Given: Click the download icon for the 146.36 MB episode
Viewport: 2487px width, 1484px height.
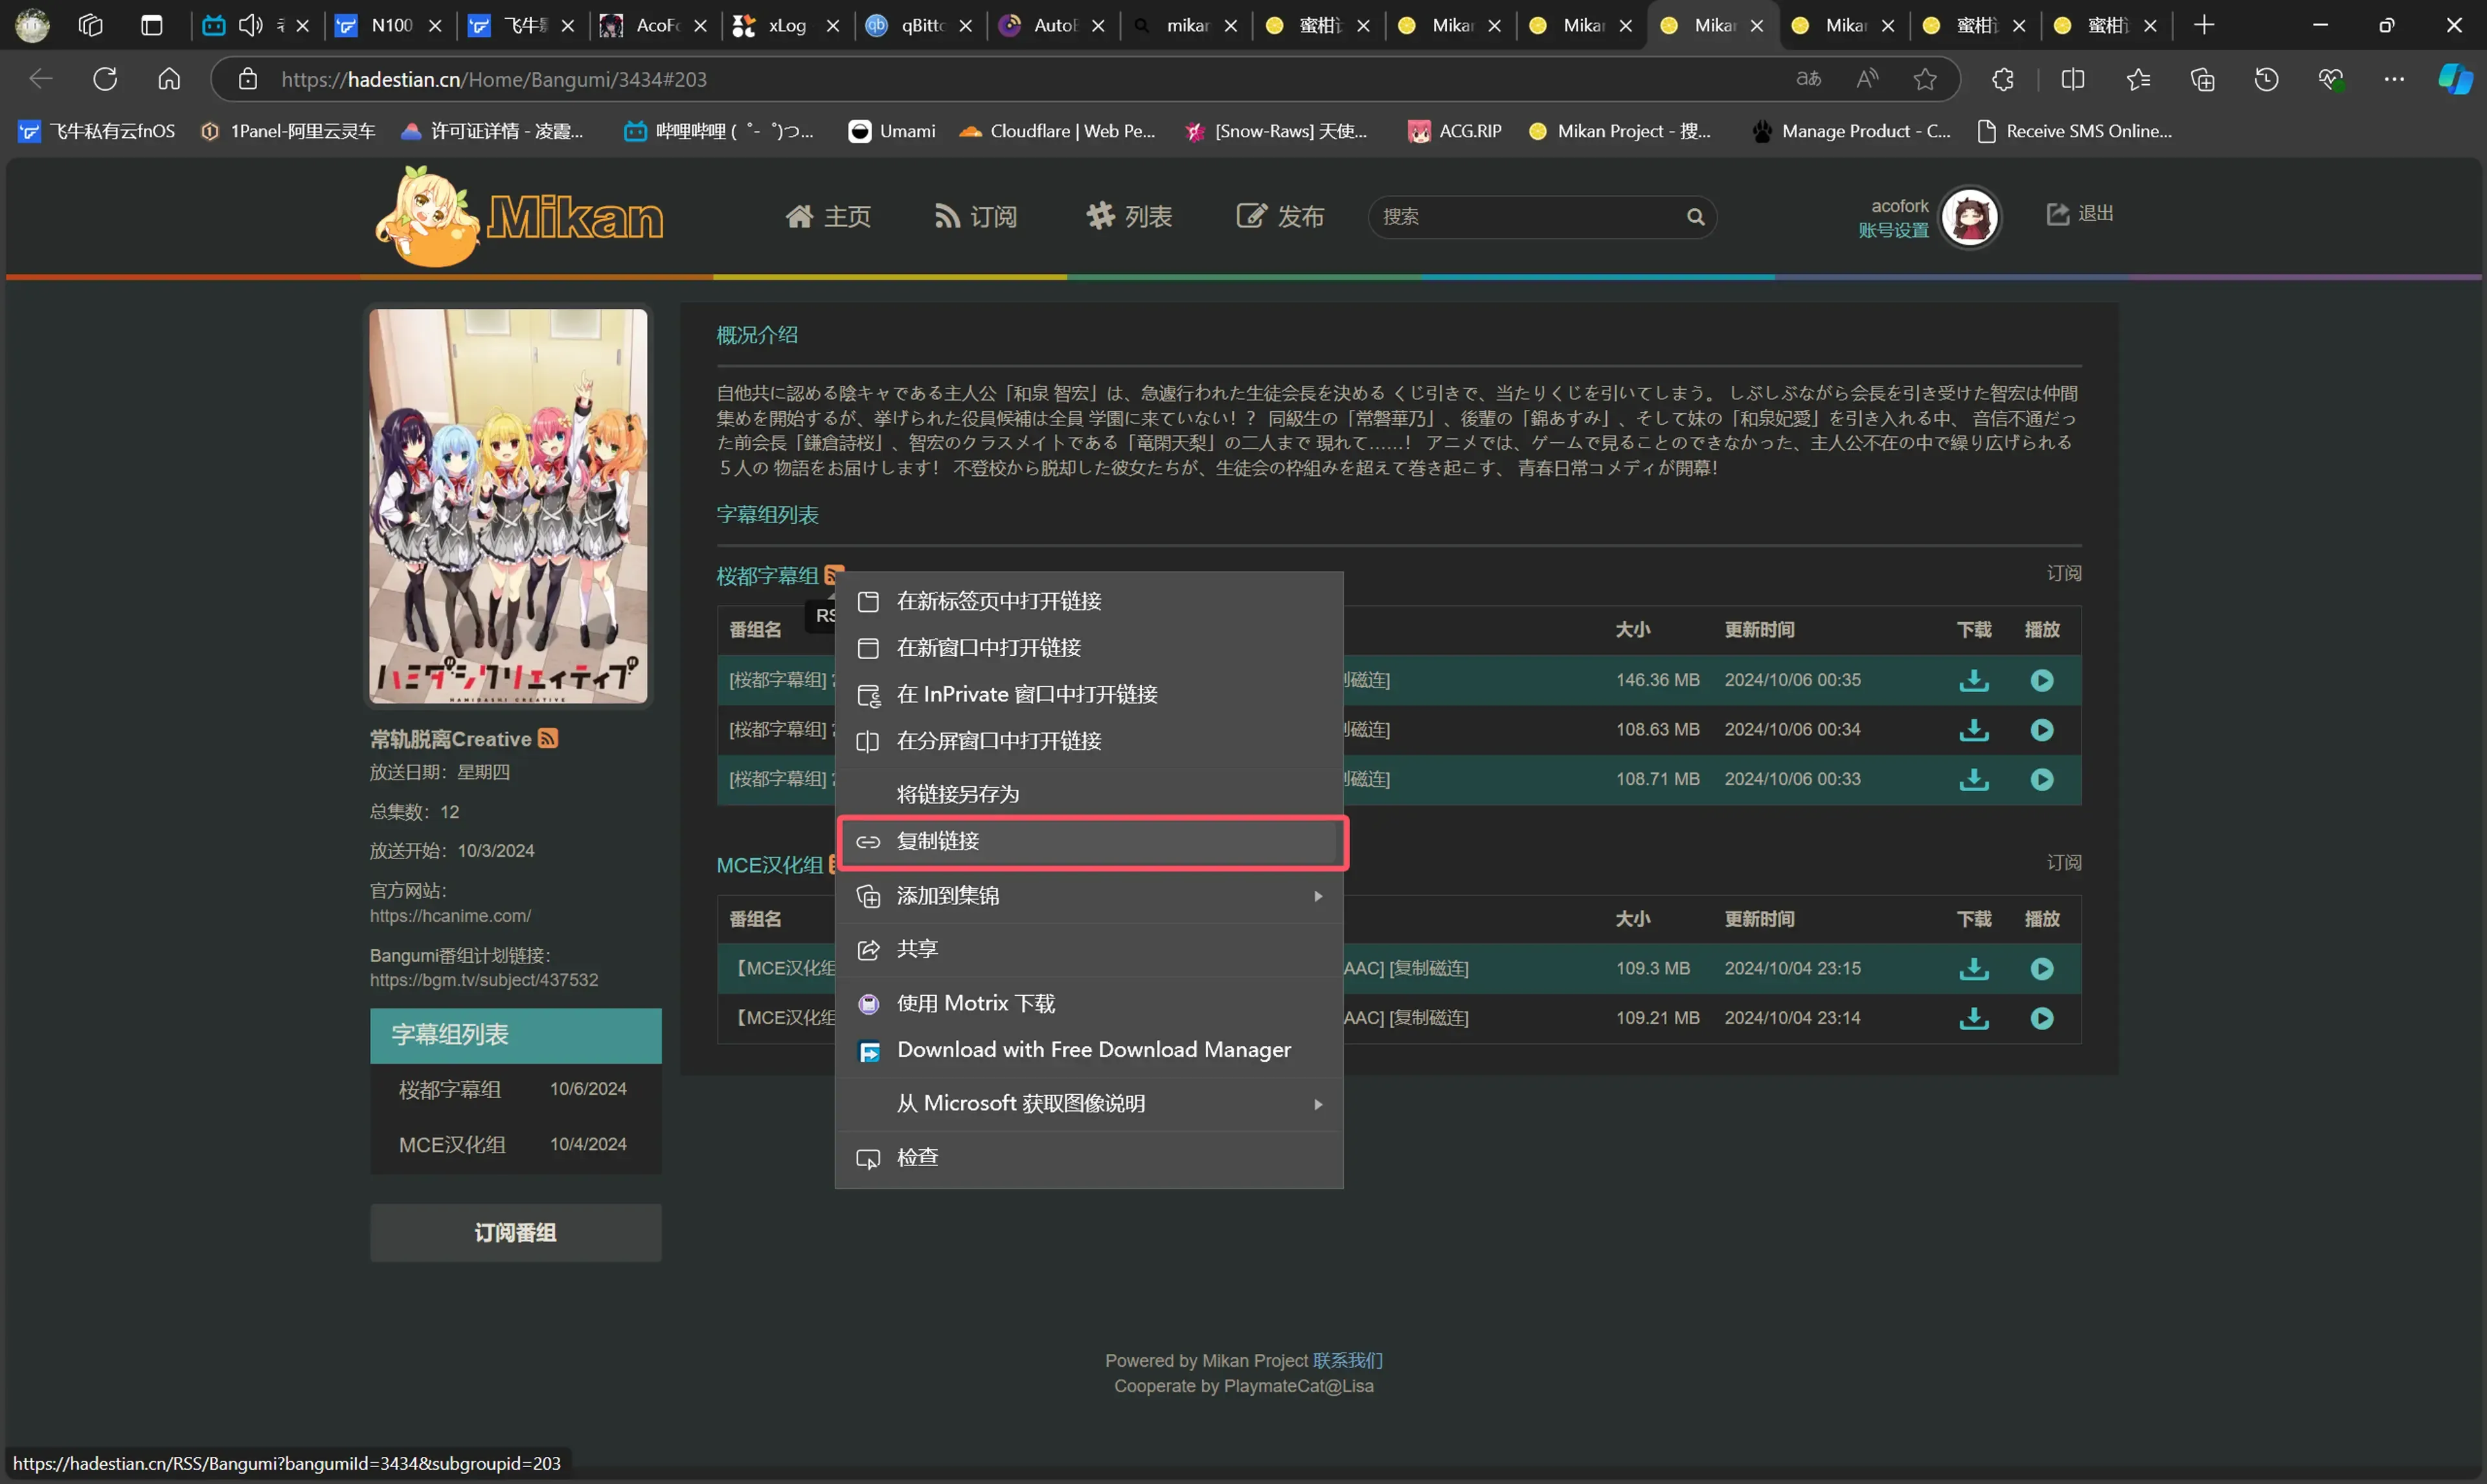Looking at the screenshot, I should pos(1973,680).
